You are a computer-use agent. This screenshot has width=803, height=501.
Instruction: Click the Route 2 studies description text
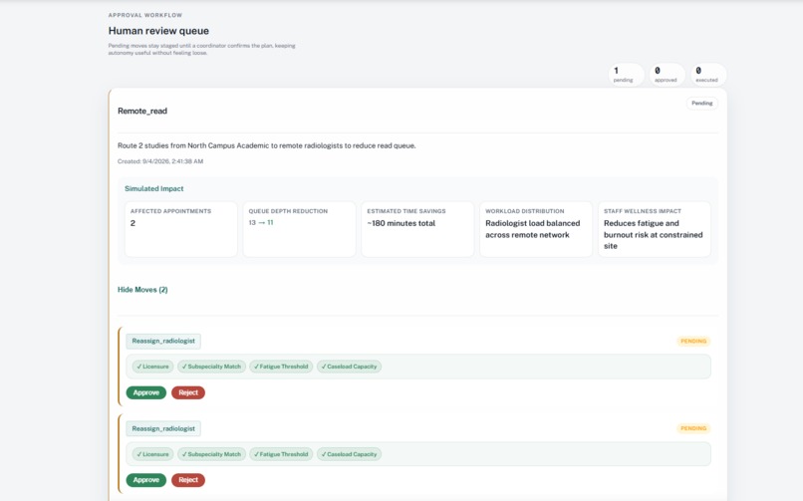pos(266,145)
